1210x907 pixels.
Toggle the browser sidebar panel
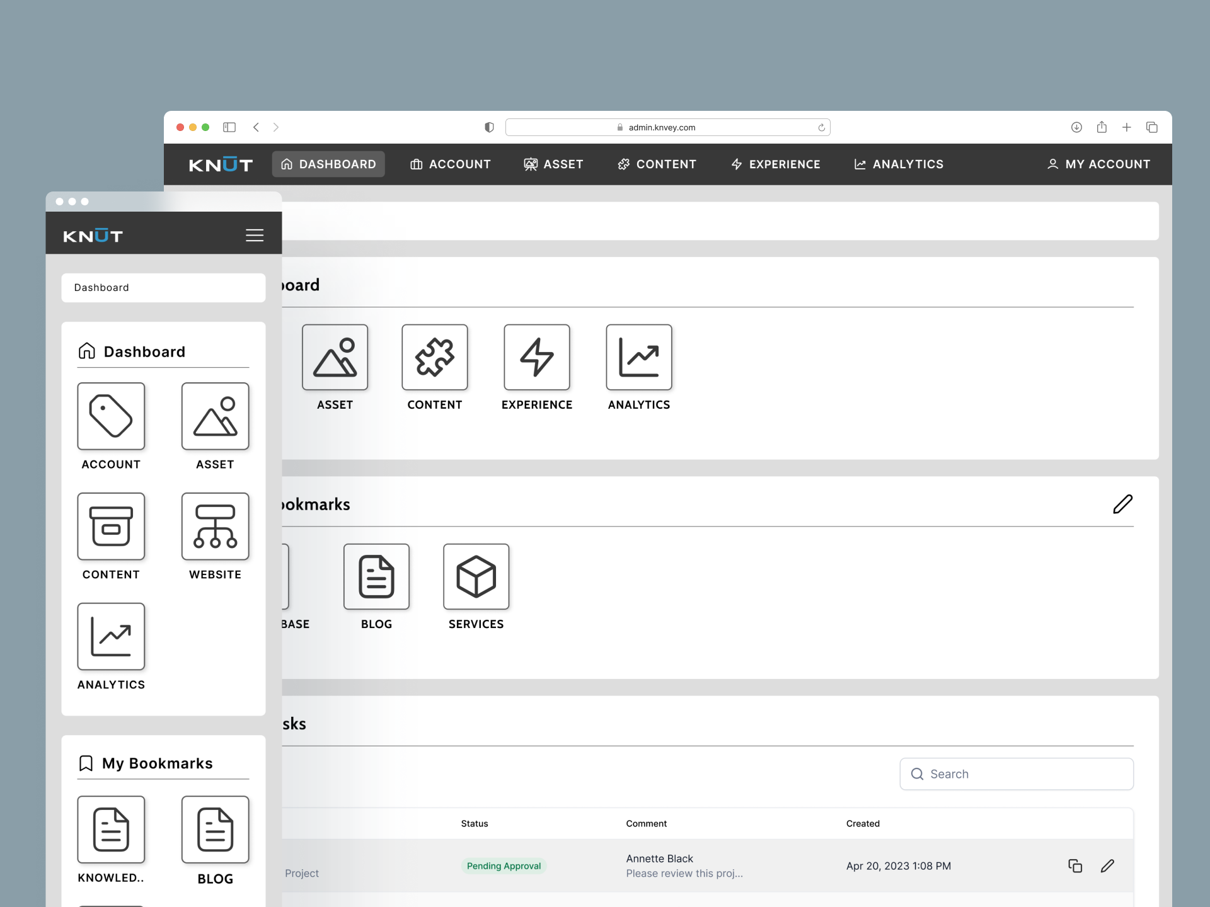tap(229, 127)
